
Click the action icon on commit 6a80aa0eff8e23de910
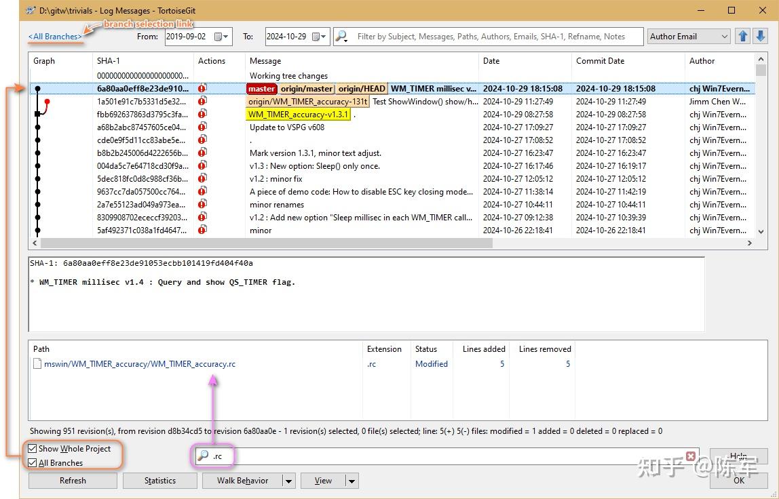coord(202,88)
